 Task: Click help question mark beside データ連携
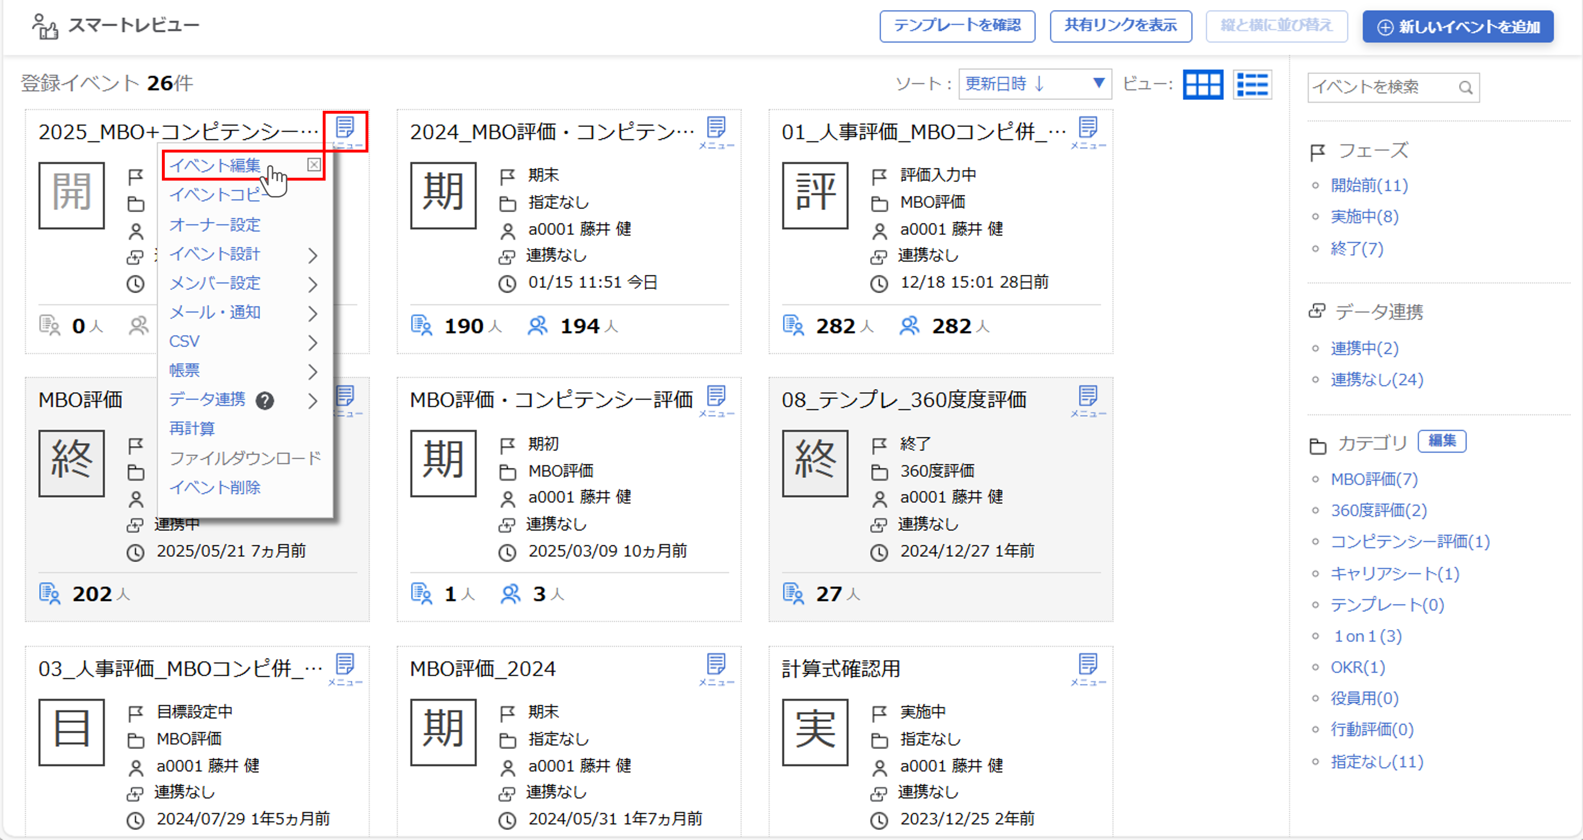(x=265, y=401)
